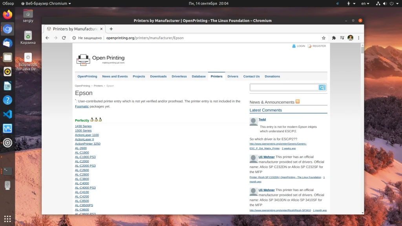Open the volume icon in system tray
This screenshot has height=226, width=402.
(x=385, y=3)
